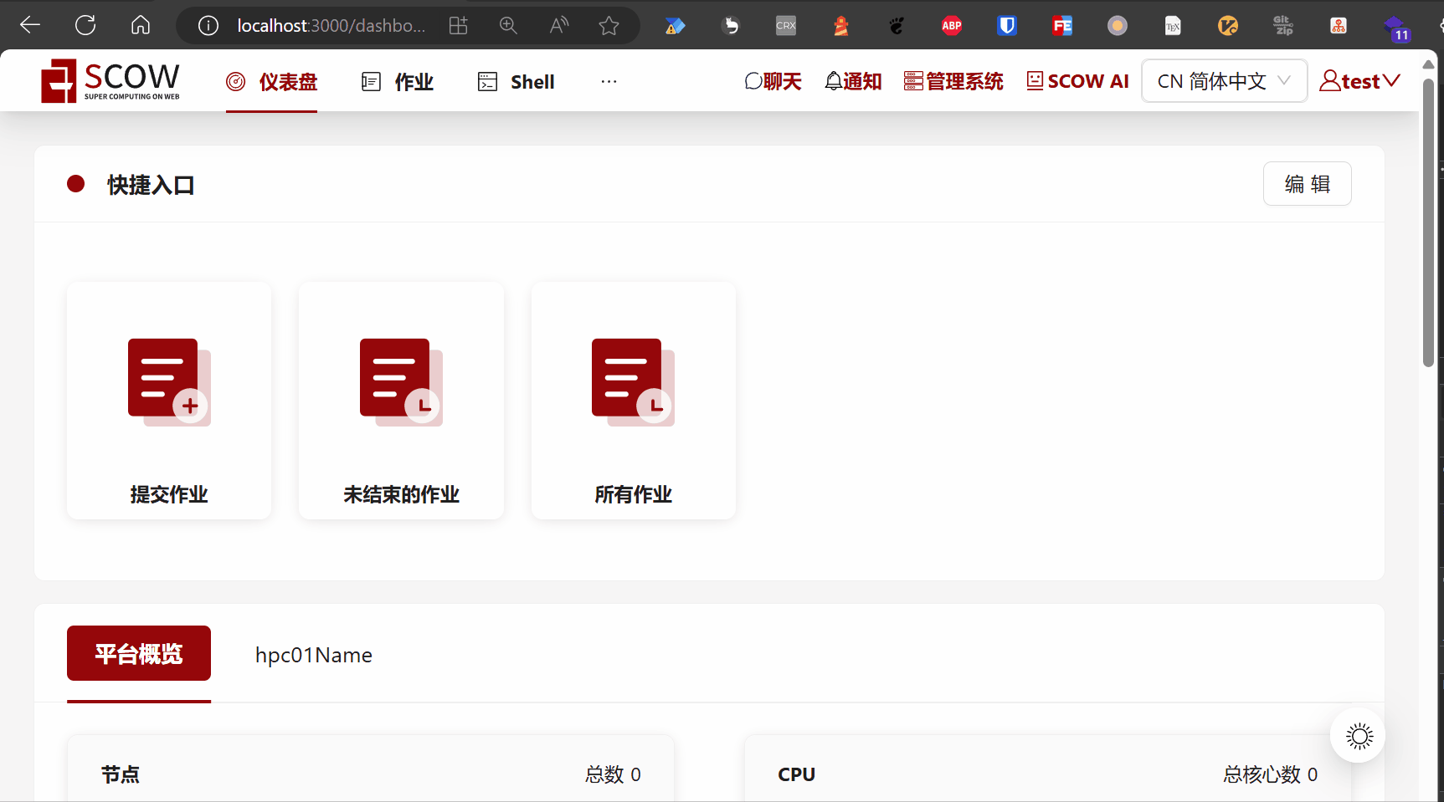The height and width of the screenshot is (802, 1444).
Task: Select the 仪表盘 dashboard menu item
Action: (x=272, y=82)
